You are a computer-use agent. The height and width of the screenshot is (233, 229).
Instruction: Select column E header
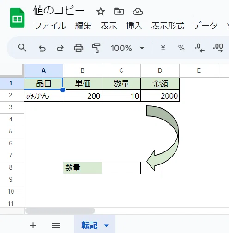pyautogui.click(x=199, y=71)
